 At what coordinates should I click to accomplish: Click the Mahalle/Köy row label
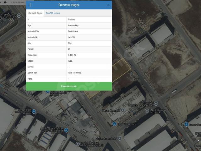click(x=33, y=31)
